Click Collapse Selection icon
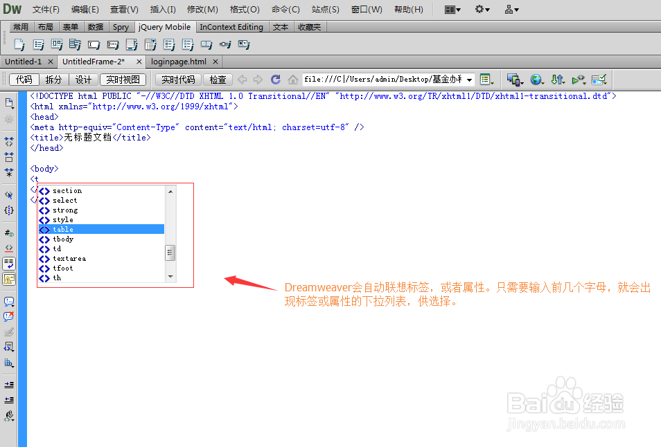The width and height of the screenshot is (661, 447). [x=9, y=157]
